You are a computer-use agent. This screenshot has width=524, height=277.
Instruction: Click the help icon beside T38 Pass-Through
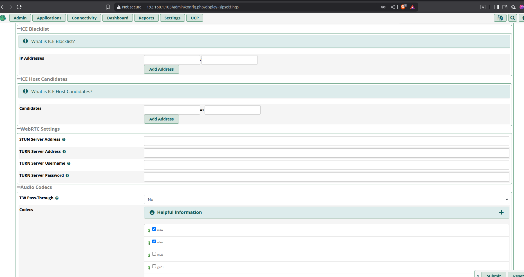[57, 198]
